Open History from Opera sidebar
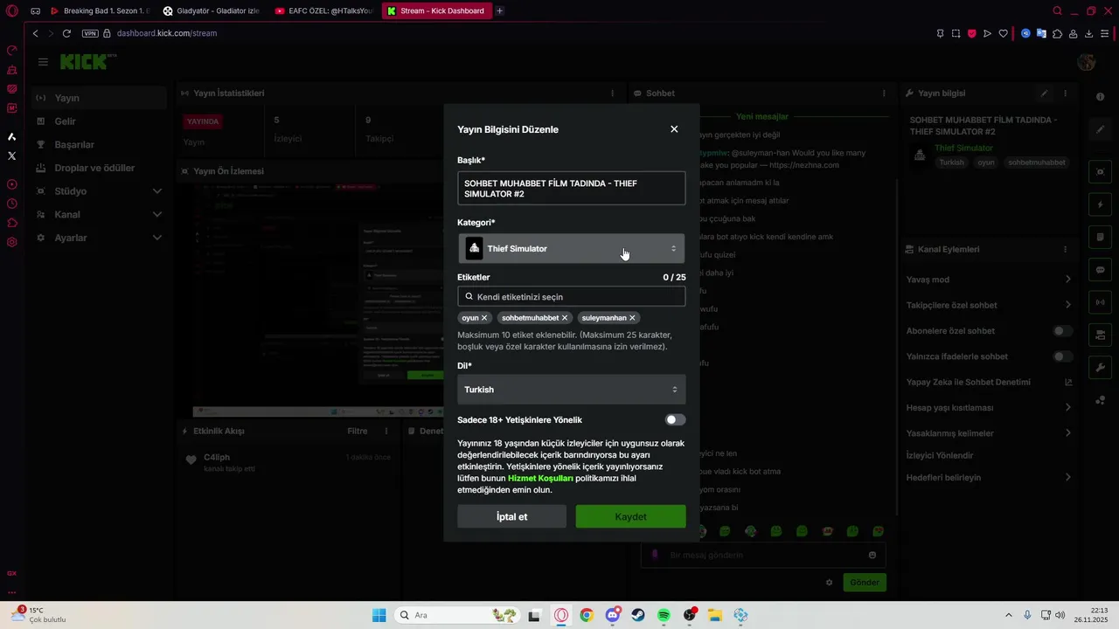The image size is (1119, 629). click(x=11, y=204)
